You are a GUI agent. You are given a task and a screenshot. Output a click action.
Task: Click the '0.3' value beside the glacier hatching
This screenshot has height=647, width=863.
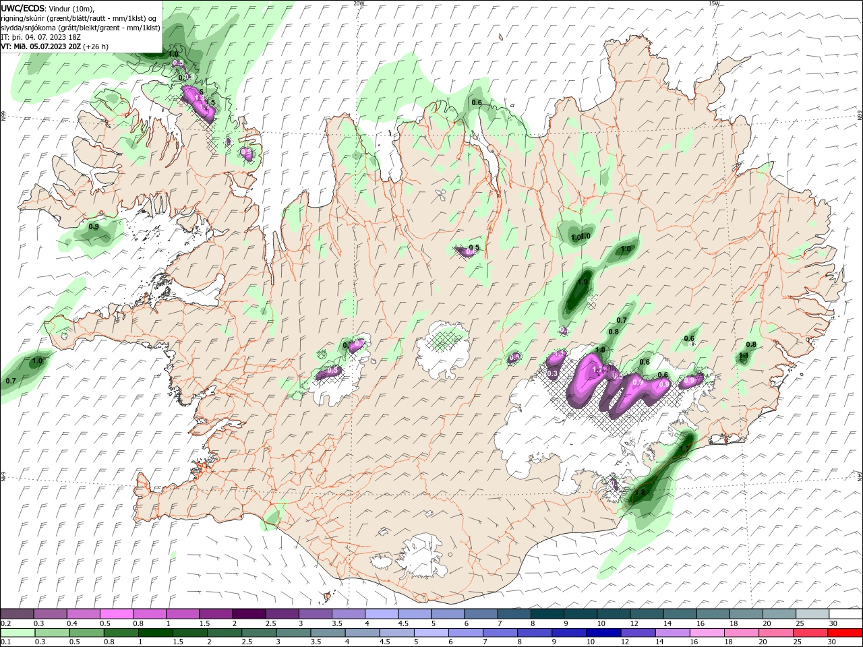coord(552,373)
